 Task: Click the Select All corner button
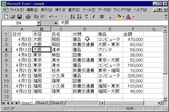[x=7, y=29]
